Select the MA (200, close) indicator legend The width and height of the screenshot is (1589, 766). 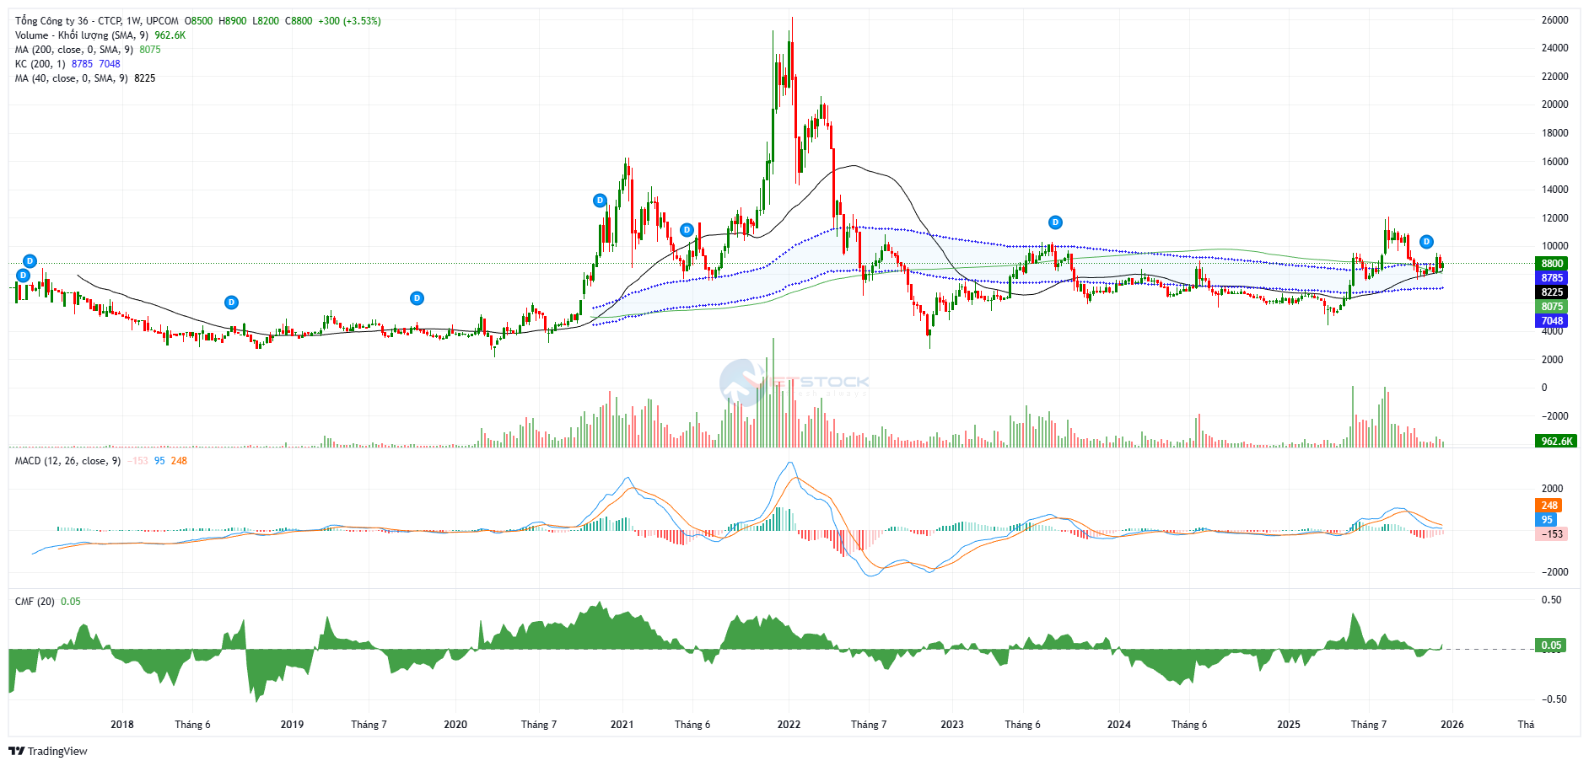click(x=73, y=50)
